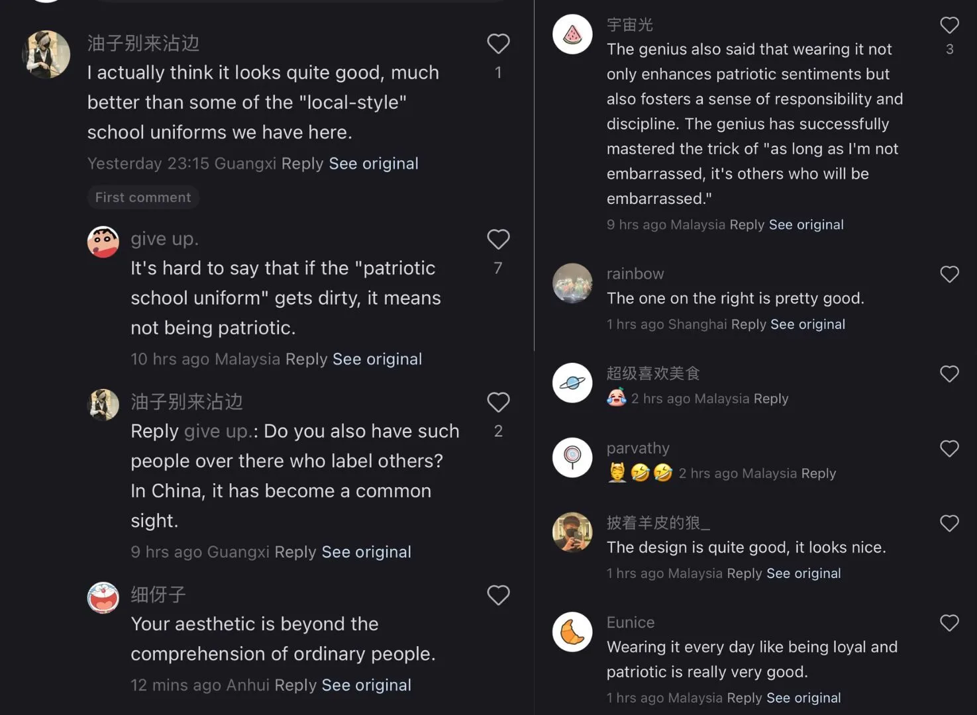Like the first comment about local-style uniforms
977x715 pixels.
click(498, 44)
